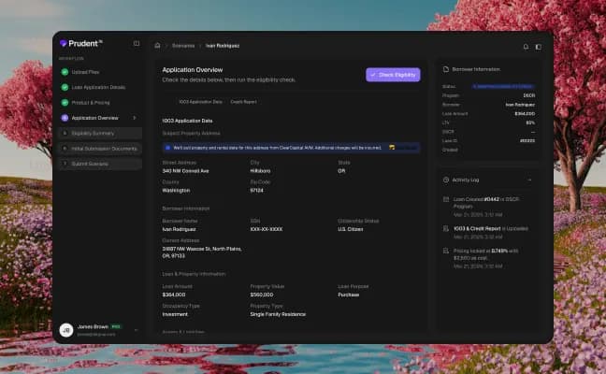This screenshot has width=606, height=374.
Task: Select the completed Product & Pricing step
Action: click(x=86, y=103)
